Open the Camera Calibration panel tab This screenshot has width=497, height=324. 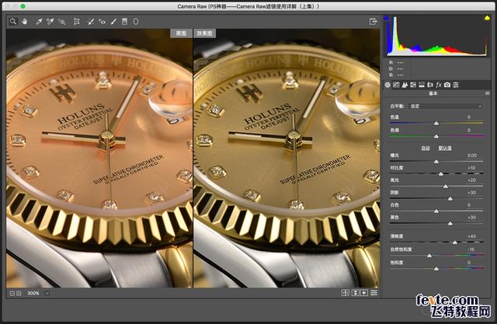[447, 85]
